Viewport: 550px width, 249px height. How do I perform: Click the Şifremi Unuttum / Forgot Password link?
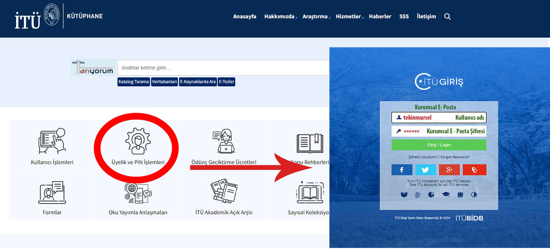click(438, 157)
